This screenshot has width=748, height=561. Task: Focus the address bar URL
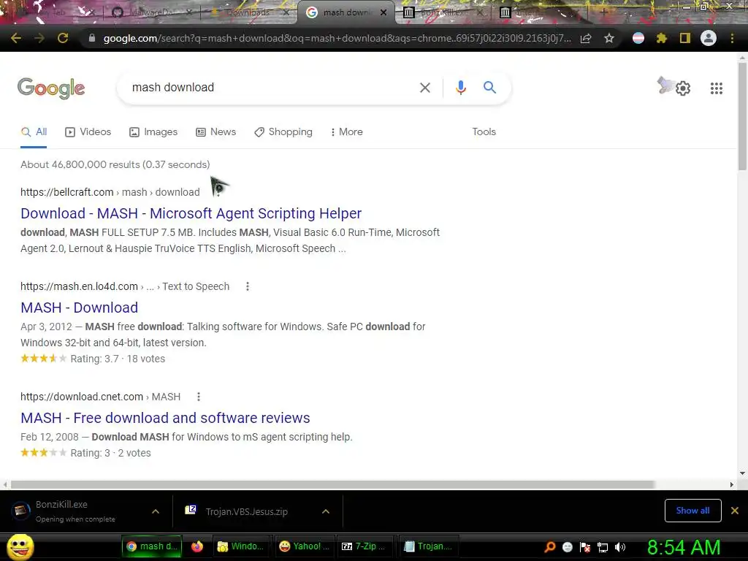[x=337, y=38]
